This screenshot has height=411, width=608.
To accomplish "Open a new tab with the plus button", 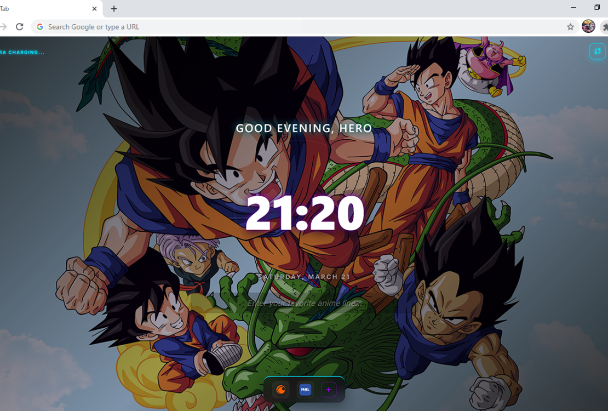I will (x=114, y=9).
